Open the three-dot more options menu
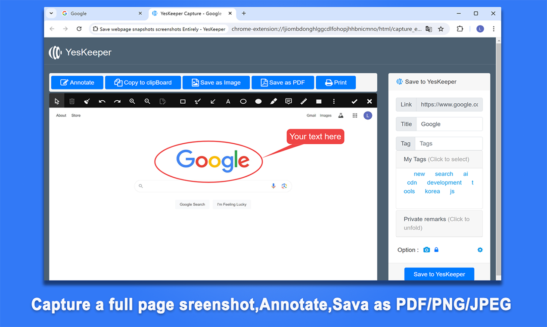 pos(334,102)
